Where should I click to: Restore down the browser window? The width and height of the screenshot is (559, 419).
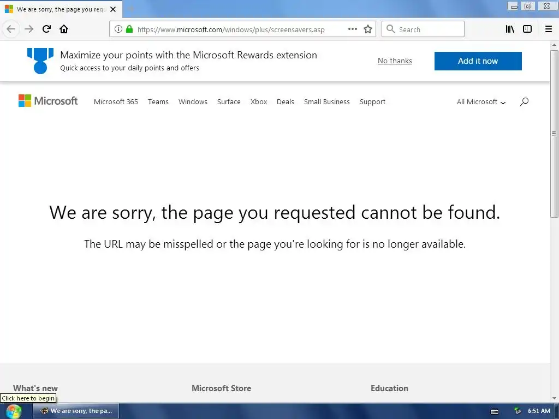528,7
